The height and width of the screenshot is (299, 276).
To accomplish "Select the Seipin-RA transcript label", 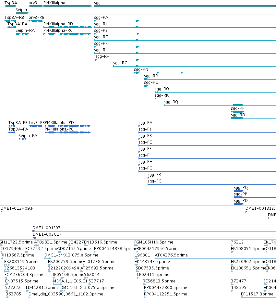I will click(x=25, y=31).
